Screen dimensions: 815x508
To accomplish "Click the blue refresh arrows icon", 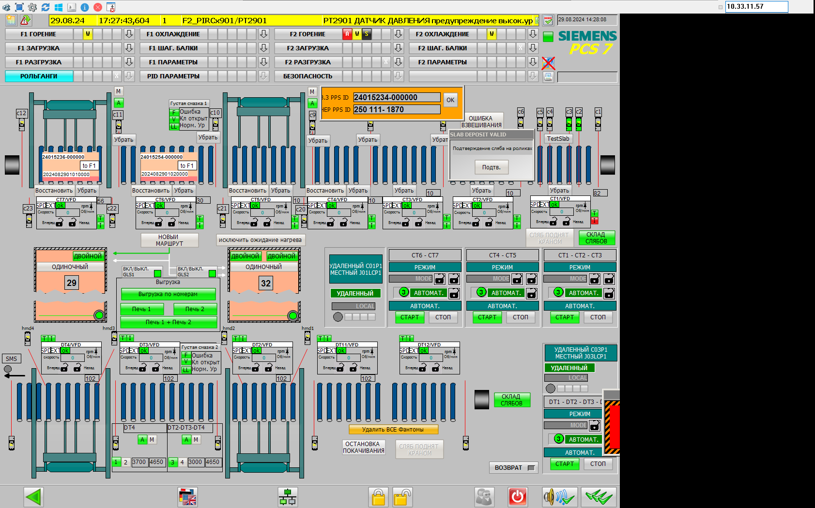I will tap(46, 7).
